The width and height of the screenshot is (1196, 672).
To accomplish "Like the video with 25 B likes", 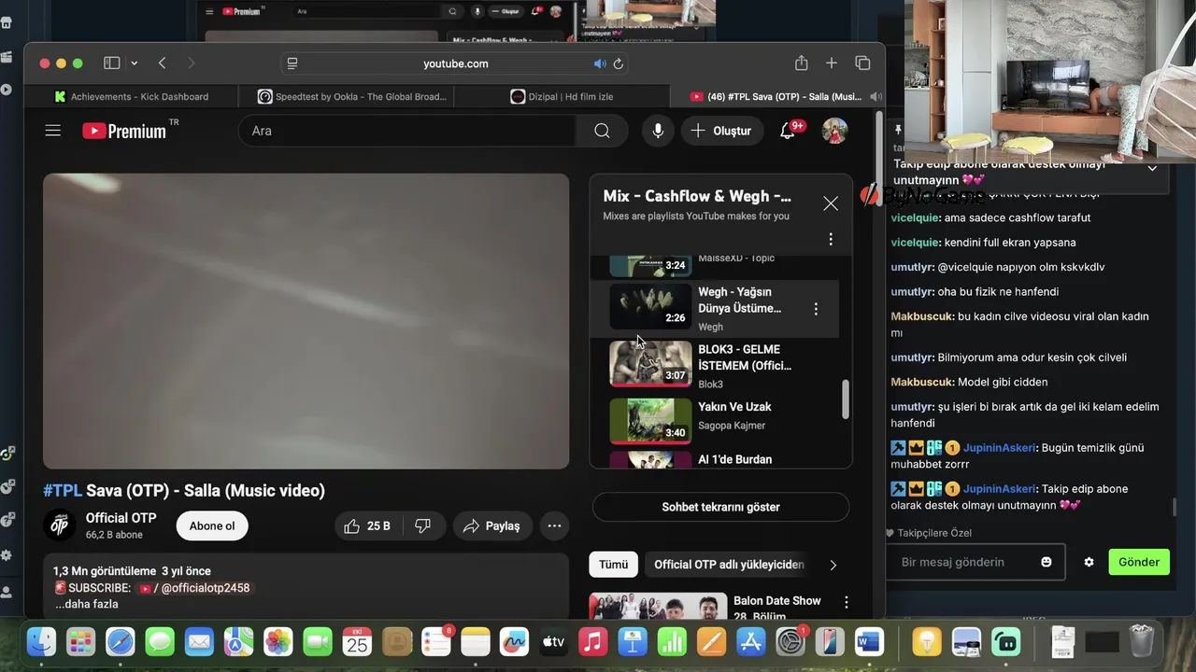I will [x=367, y=525].
